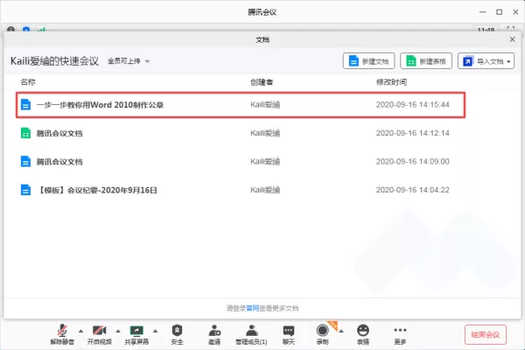525x350 pixels.
Task: Click blue doc icon of Word 2010 file
Action: 25,104
